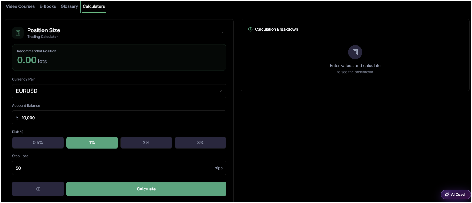
Task: Click the calculator icon in breakdown panel
Action: tap(355, 52)
